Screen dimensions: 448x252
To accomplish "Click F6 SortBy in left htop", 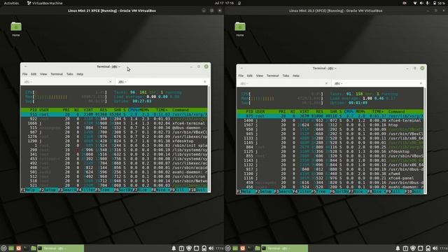I will pyautogui.click(x=122, y=190).
